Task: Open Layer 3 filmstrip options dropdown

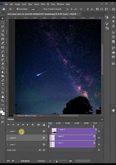Action: click(44, 131)
